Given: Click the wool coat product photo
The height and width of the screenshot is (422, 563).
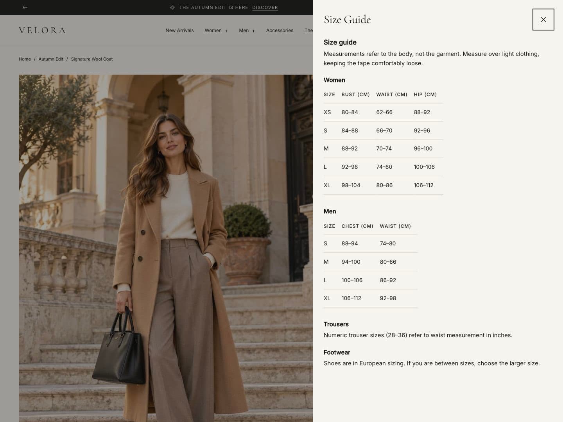Looking at the screenshot, I should coord(166,248).
